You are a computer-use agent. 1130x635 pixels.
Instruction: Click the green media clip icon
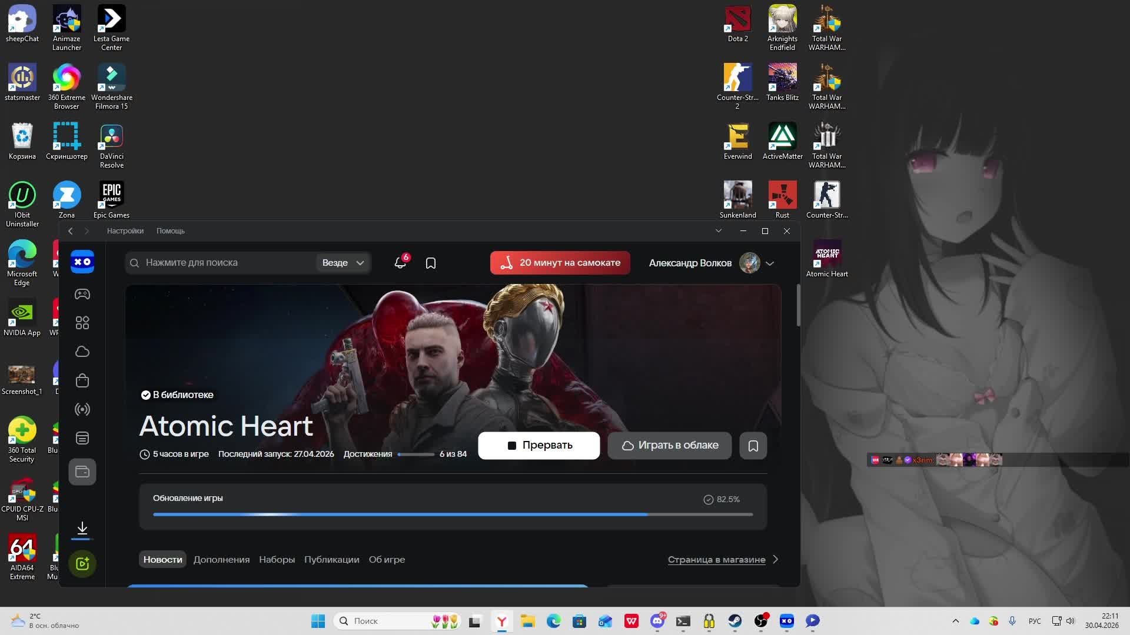coord(82,564)
